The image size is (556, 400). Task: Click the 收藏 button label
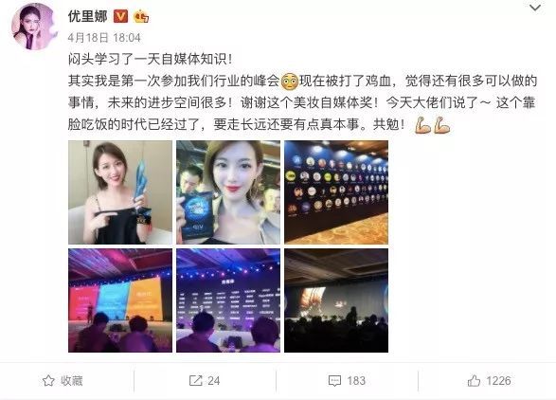click(72, 381)
